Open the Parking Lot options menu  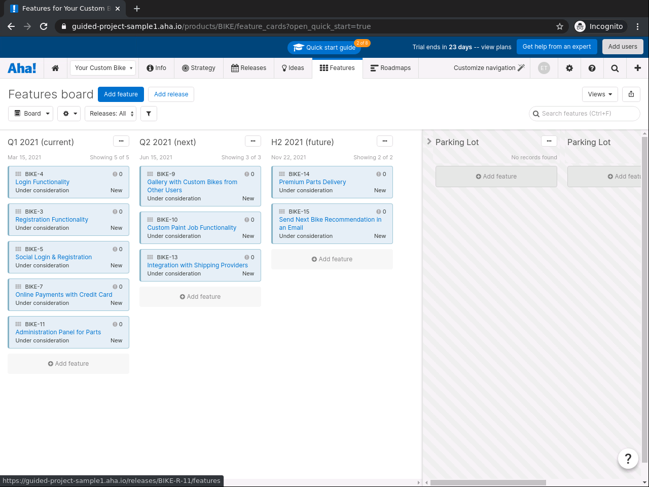[549, 141]
